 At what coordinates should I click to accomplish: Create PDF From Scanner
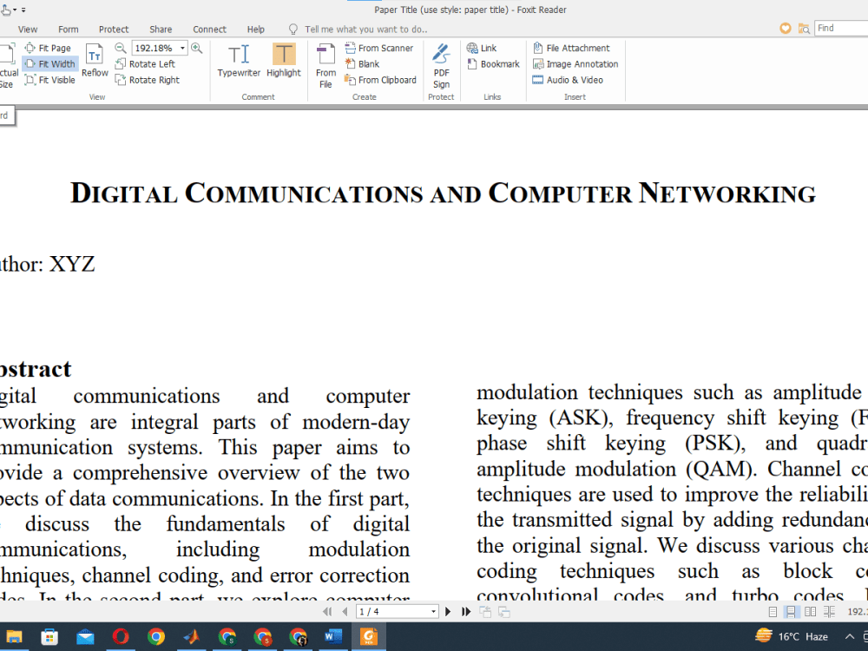(379, 48)
